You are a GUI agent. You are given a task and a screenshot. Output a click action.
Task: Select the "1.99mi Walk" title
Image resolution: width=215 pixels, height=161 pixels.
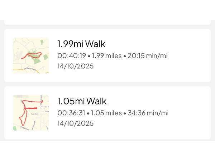click(81, 44)
